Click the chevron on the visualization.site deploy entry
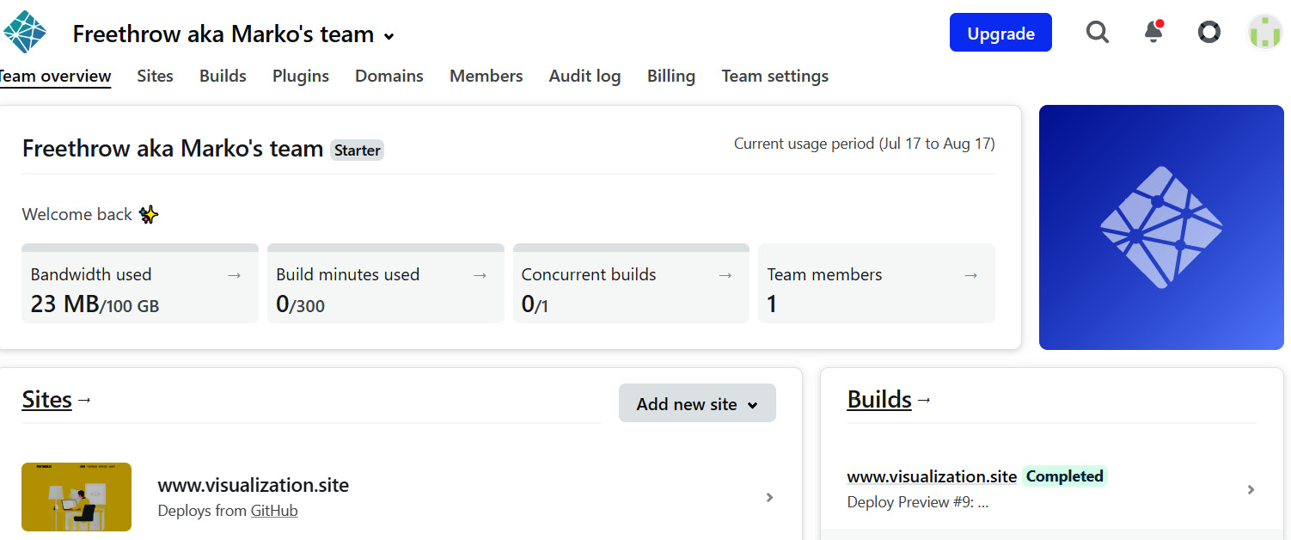 point(1251,489)
